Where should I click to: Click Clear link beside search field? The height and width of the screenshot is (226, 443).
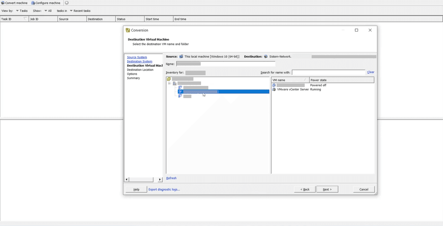coord(371,72)
